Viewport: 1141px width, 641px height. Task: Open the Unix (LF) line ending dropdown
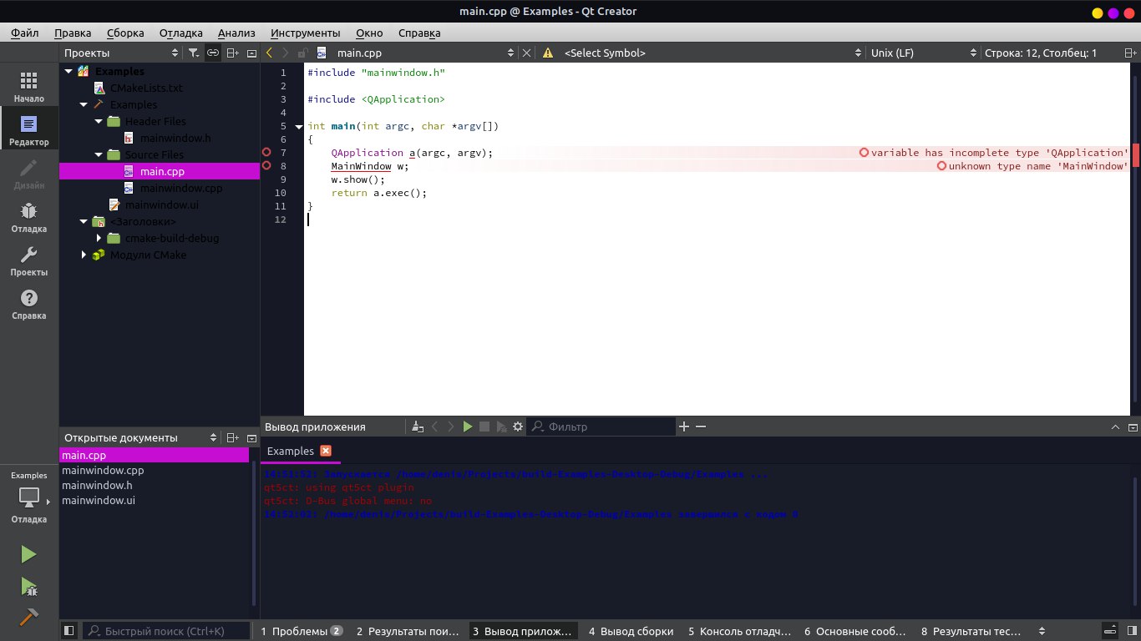(x=923, y=53)
